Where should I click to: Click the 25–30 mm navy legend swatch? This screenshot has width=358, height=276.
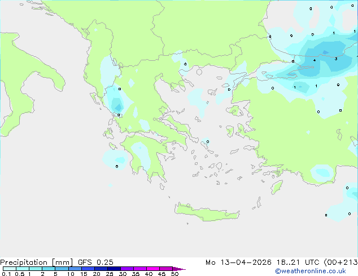[x=114, y=269]
